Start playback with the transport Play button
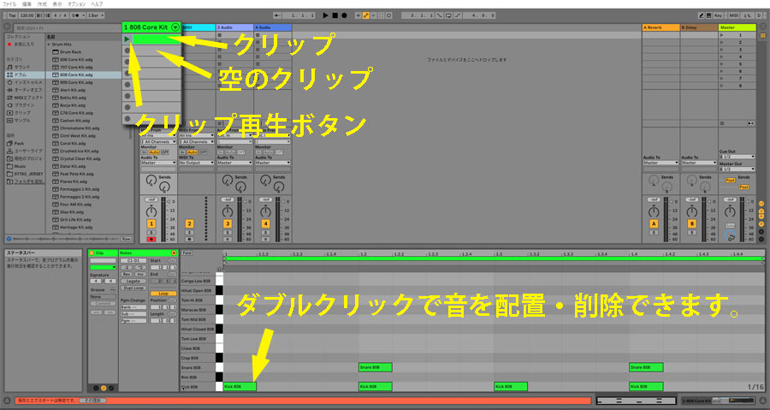Image resolution: width=770 pixels, height=410 pixels. pos(325,15)
